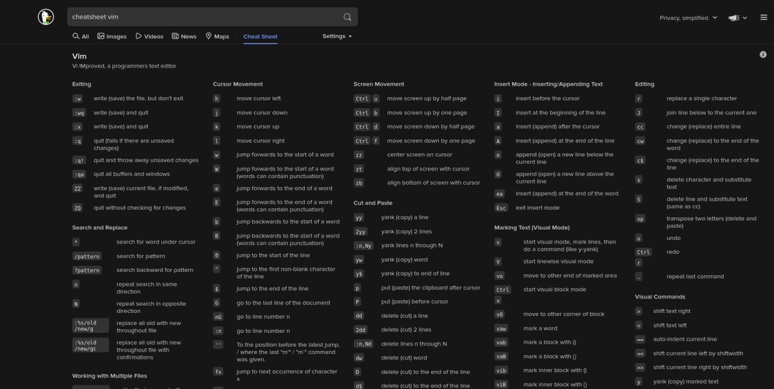Click the 'Cut and Paste' section heading
Image resolution: width=774 pixels, height=389 pixels.
pyautogui.click(x=372, y=203)
